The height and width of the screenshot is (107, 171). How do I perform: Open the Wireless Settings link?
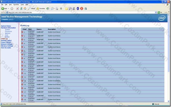tap(7, 46)
